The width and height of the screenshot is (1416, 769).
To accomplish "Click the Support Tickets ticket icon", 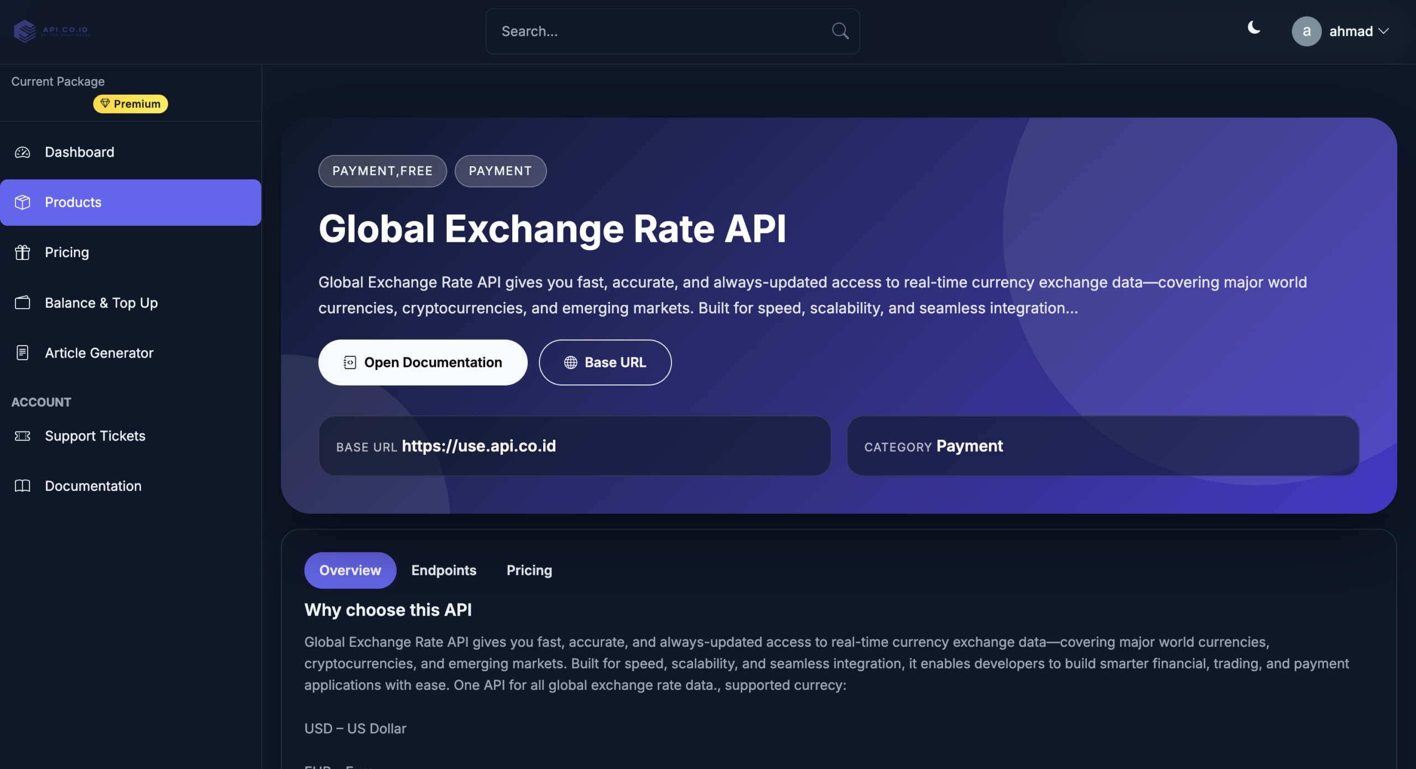I will pos(22,436).
